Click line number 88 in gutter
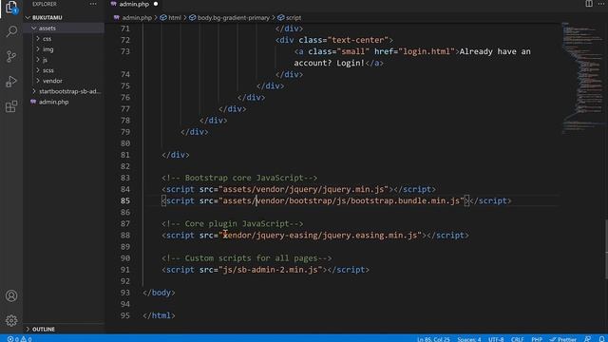 (x=125, y=236)
